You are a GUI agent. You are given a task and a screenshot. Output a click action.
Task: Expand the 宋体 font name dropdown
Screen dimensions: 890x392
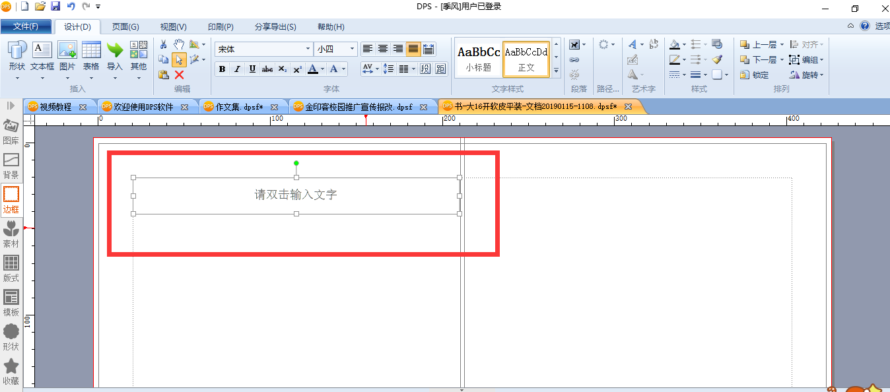pyautogui.click(x=308, y=49)
